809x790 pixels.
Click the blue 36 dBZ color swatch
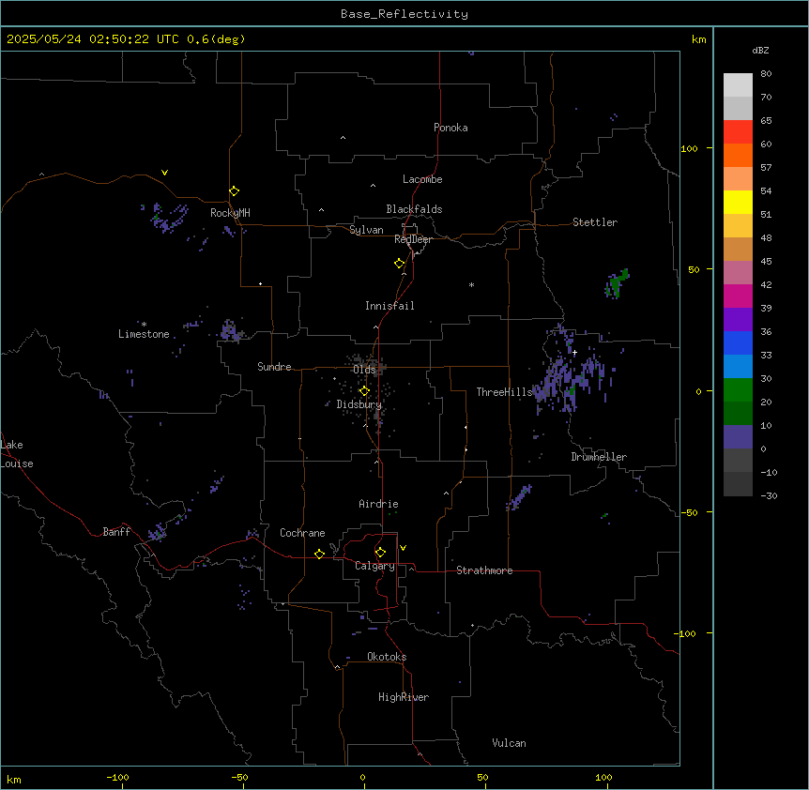[x=738, y=342]
